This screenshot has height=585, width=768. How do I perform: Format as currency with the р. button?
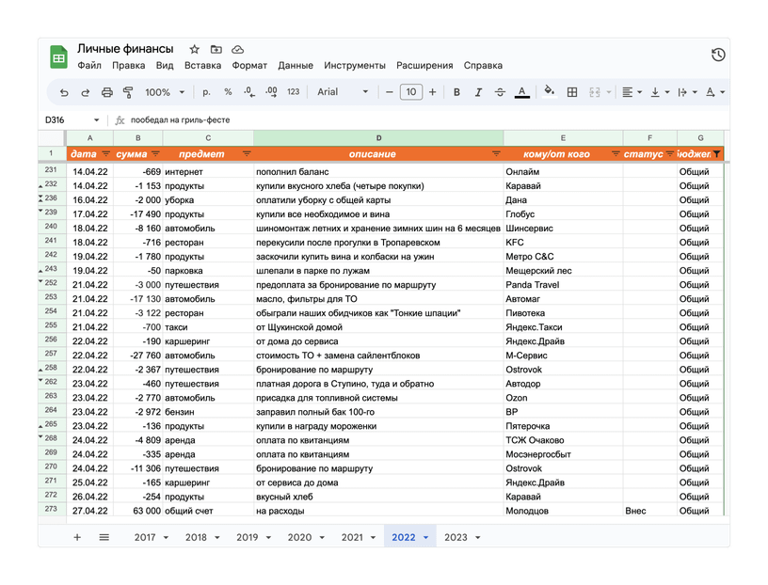[206, 92]
